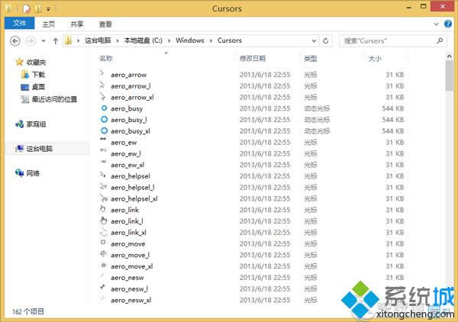Select the aero_nesw_l file icon
458x322 pixels.
tap(102, 287)
